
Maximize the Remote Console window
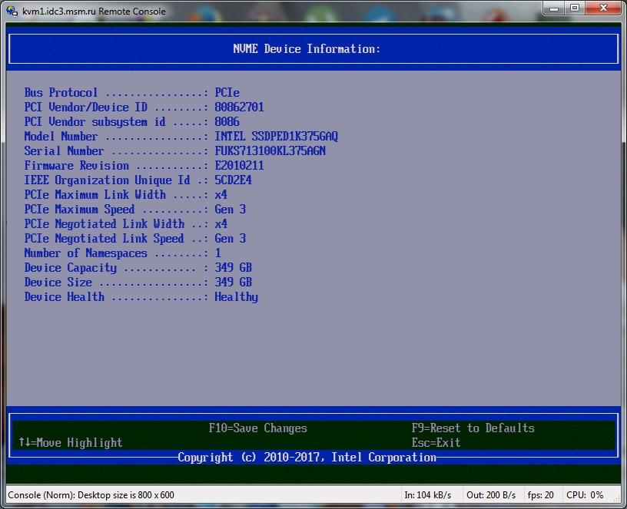pos(575,8)
